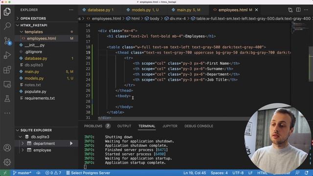Change file encoding UTF-8
The image size is (313, 176).
tap(238, 173)
